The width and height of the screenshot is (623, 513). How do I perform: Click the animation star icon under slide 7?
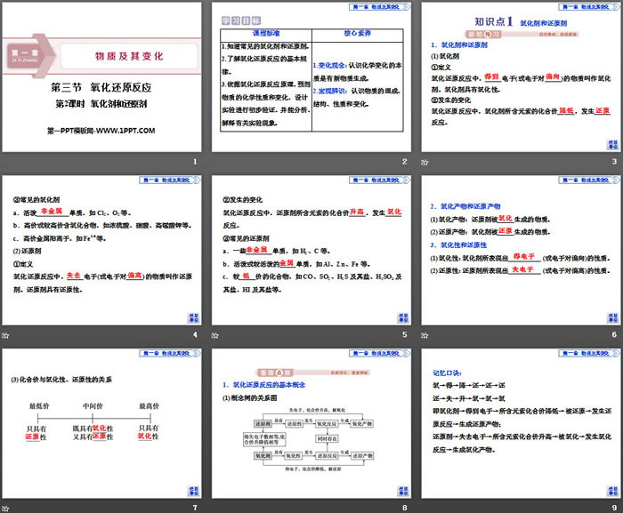point(5,509)
